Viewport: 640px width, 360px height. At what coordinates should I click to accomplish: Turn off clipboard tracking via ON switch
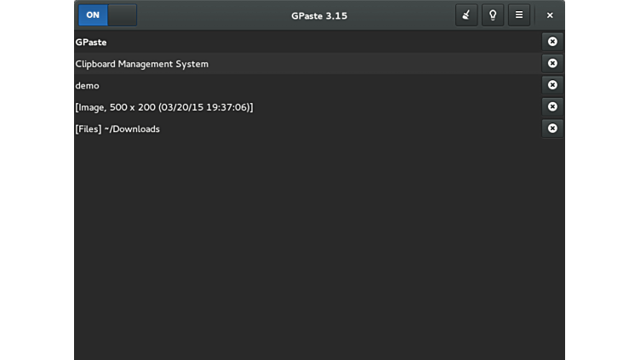click(x=93, y=15)
